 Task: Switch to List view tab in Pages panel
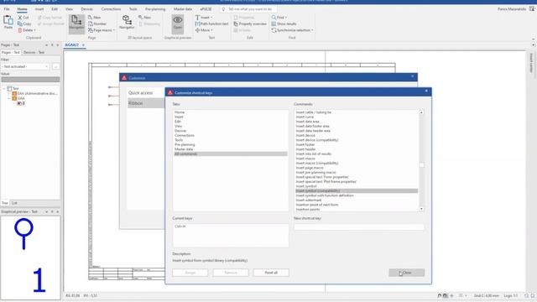click(14, 203)
